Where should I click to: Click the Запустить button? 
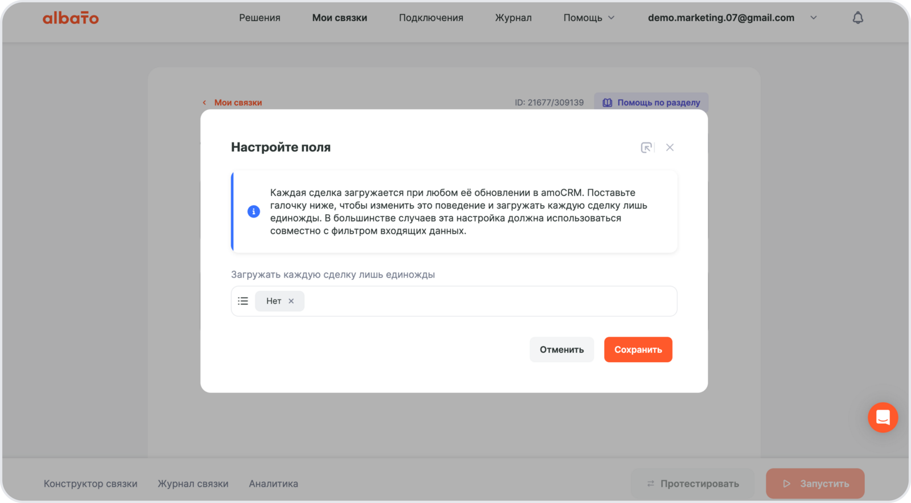pos(815,484)
